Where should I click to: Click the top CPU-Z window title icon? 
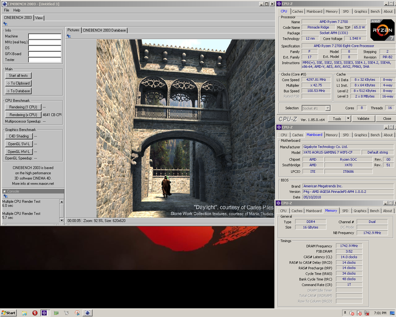pyautogui.click(x=279, y=4)
